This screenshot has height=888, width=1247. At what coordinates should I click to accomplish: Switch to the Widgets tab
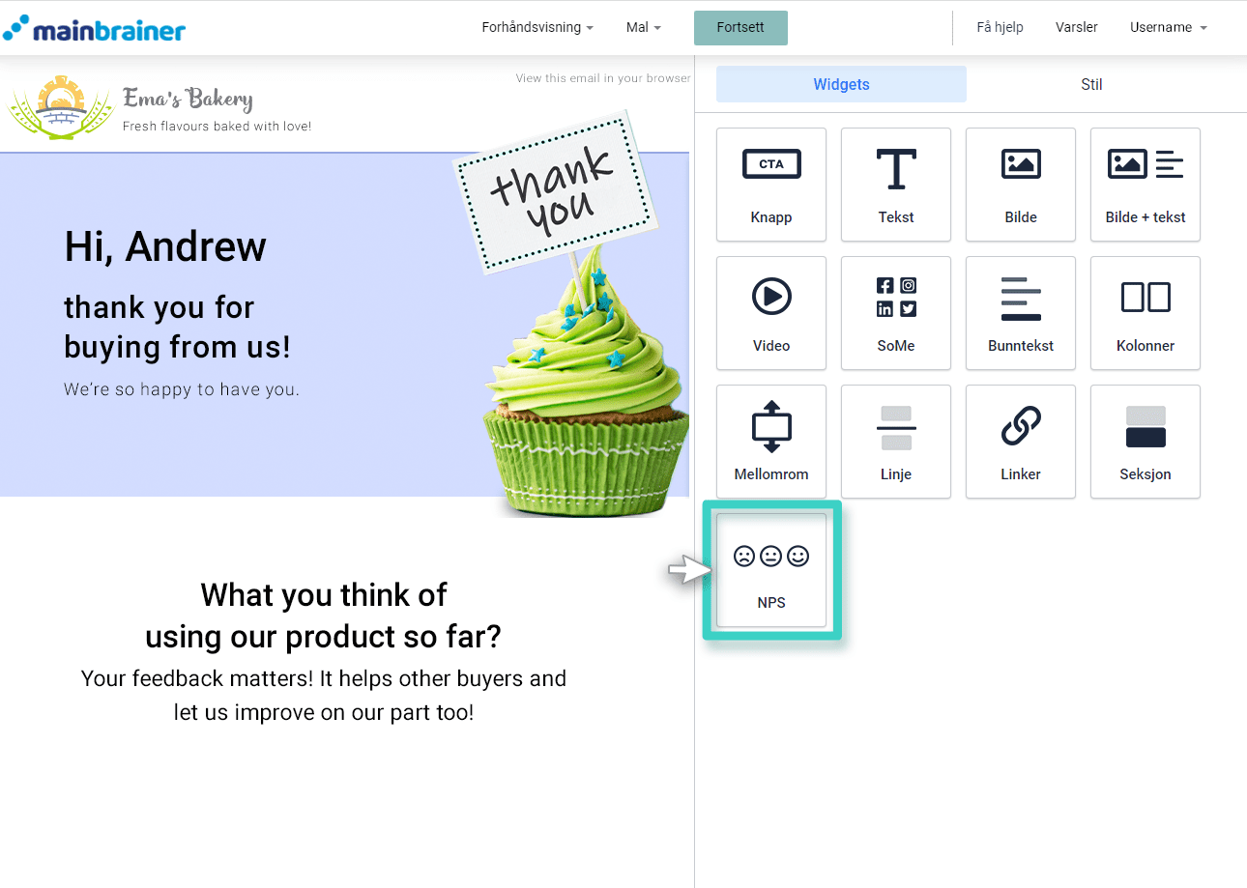(841, 84)
